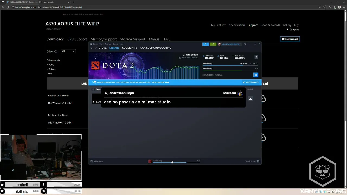This screenshot has width=347, height=195.
Task: Click the download button in Up Next row
Action: 250,99
